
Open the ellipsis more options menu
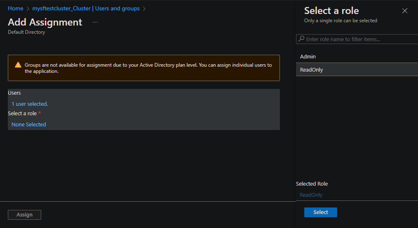95,22
